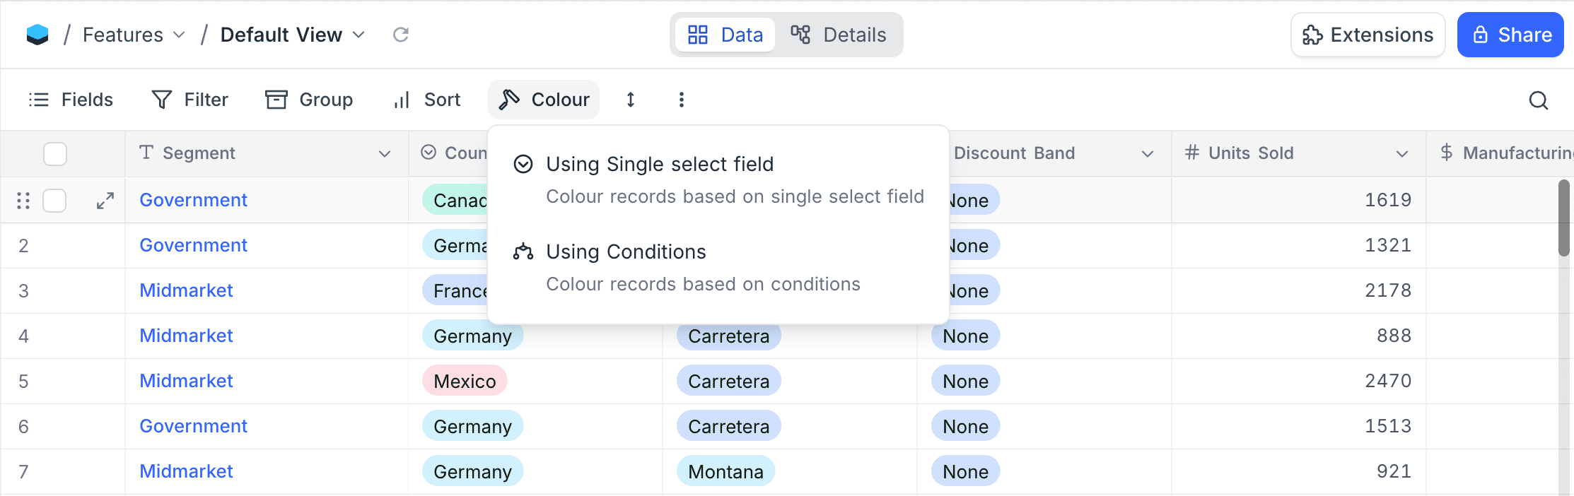Switch to the Details tab

pyautogui.click(x=839, y=35)
